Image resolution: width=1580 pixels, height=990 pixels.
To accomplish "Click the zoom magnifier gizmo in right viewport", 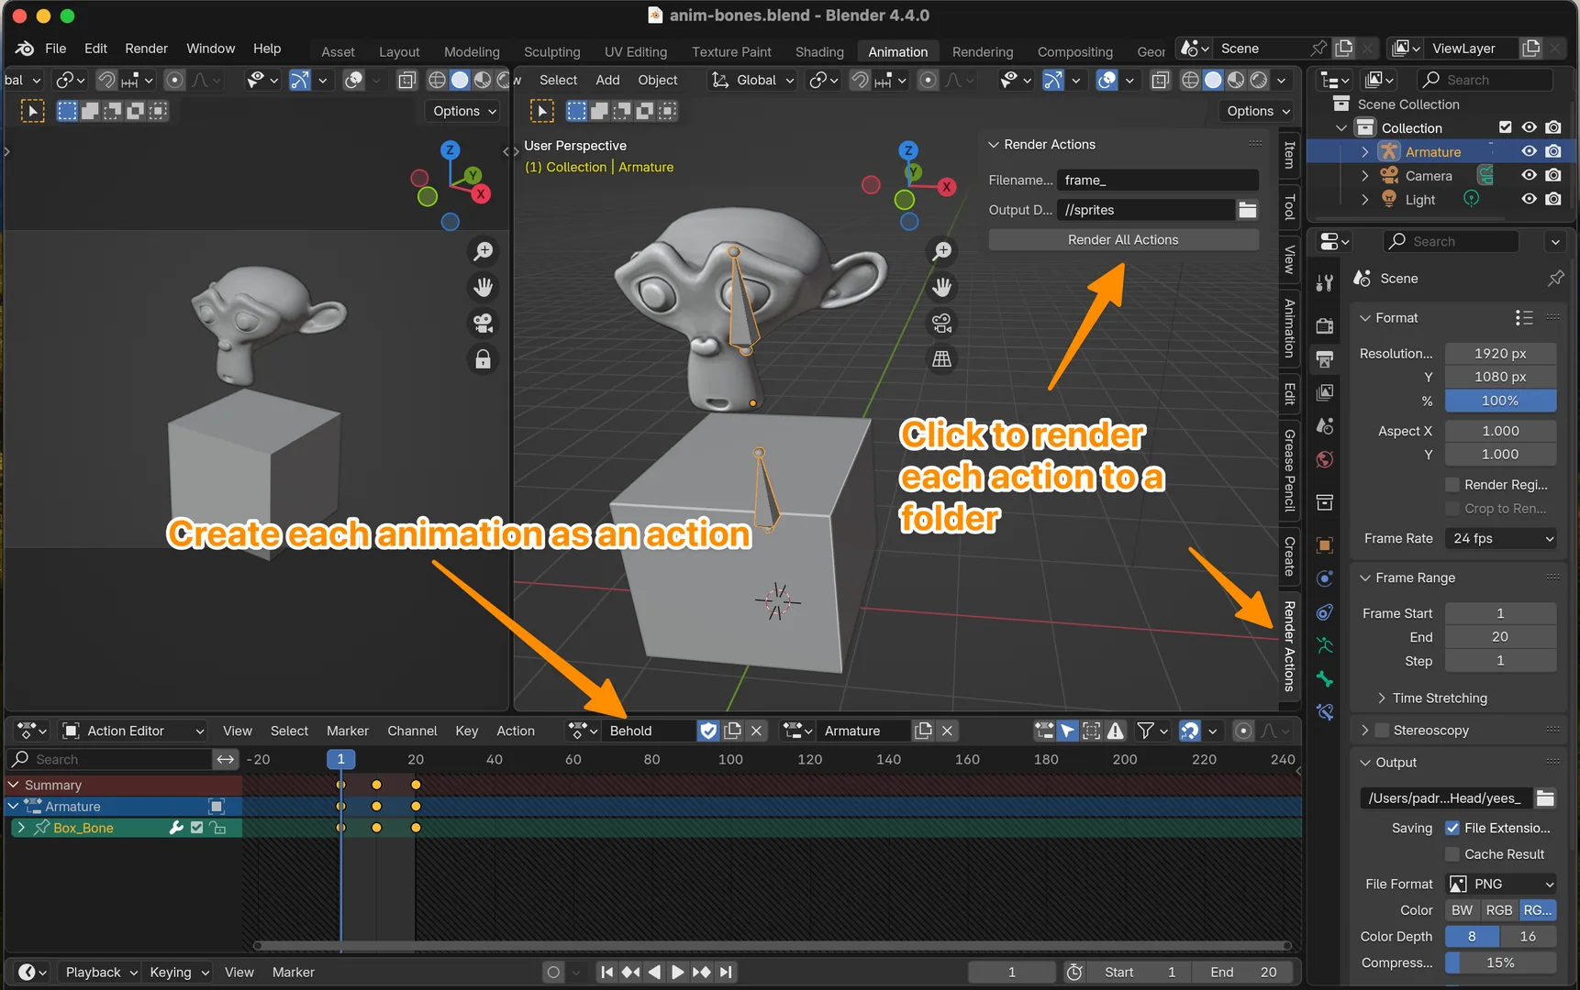I will tap(942, 250).
